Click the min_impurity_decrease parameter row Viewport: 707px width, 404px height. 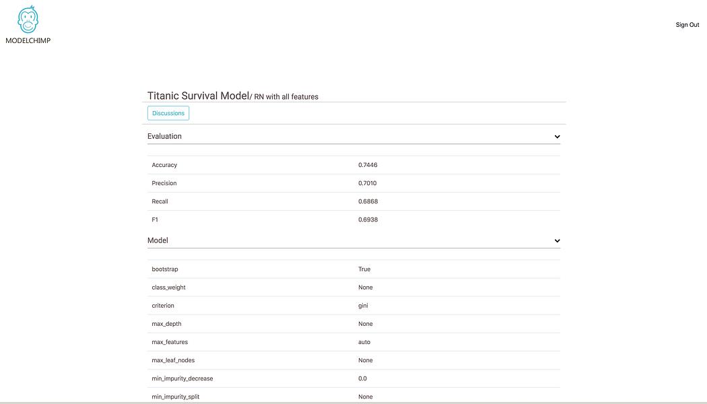click(354, 378)
